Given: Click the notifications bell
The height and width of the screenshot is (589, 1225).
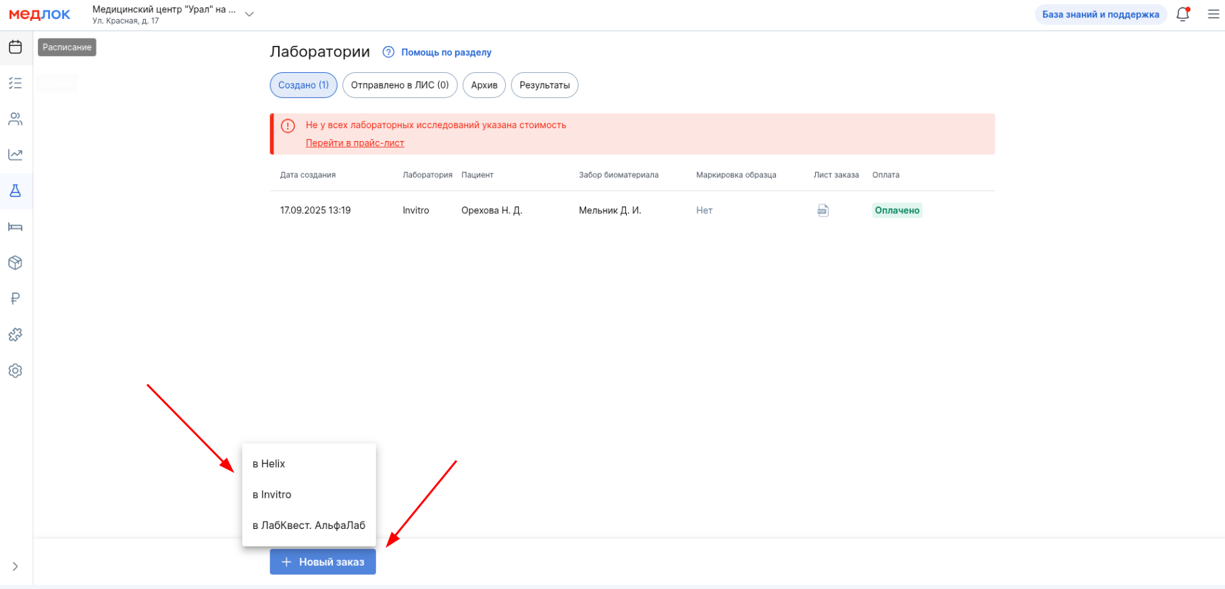Looking at the screenshot, I should point(1182,14).
